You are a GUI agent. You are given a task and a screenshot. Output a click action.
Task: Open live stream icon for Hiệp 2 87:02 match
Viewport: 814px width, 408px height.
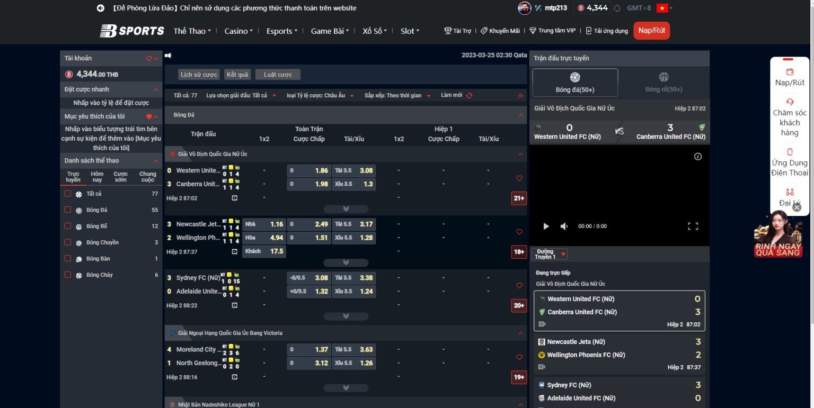tap(235, 198)
